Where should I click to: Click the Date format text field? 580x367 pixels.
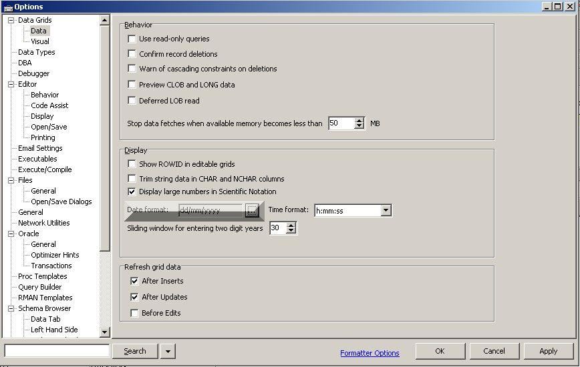211,210
